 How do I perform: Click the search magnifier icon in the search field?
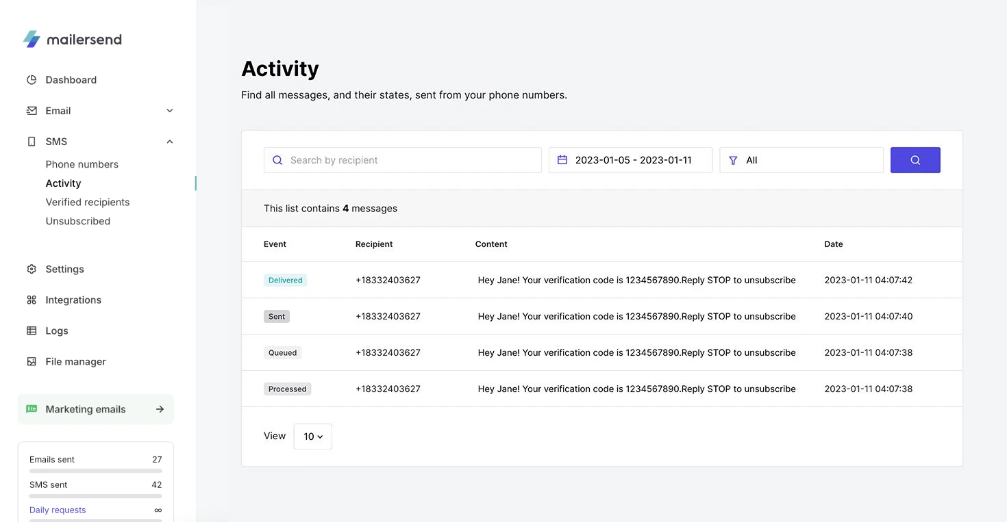coord(277,159)
